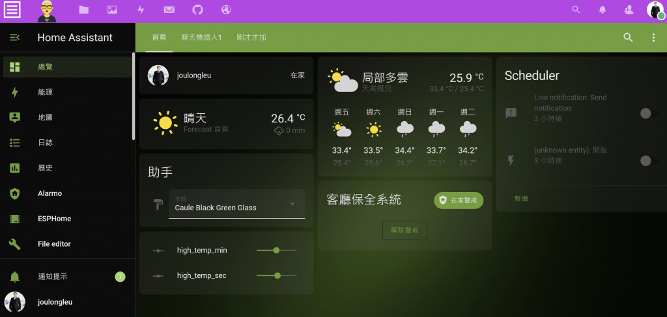
Task: Click the high_temp_min slider
Action: click(276, 251)
